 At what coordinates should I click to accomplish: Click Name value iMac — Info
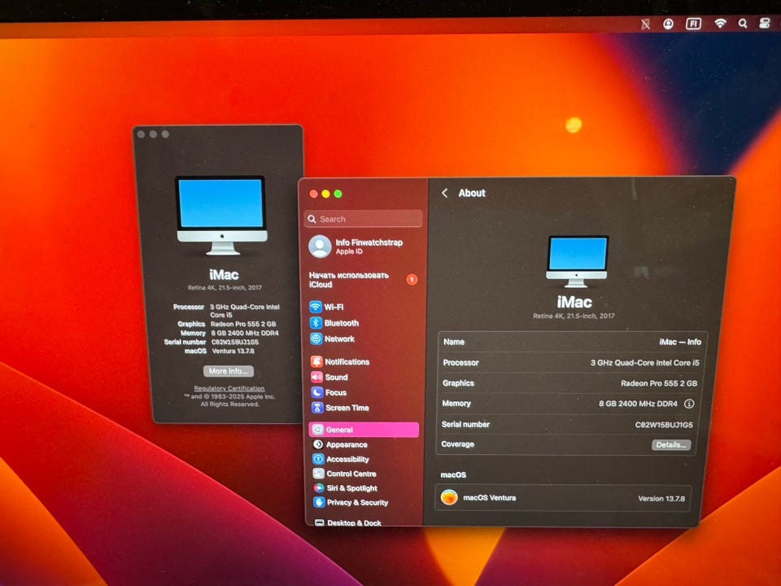coord(680,342)
